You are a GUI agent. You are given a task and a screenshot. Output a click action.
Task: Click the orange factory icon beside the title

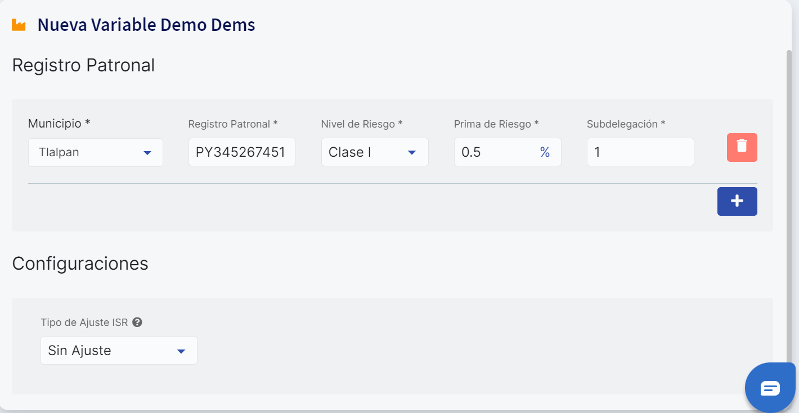[19, 25]
